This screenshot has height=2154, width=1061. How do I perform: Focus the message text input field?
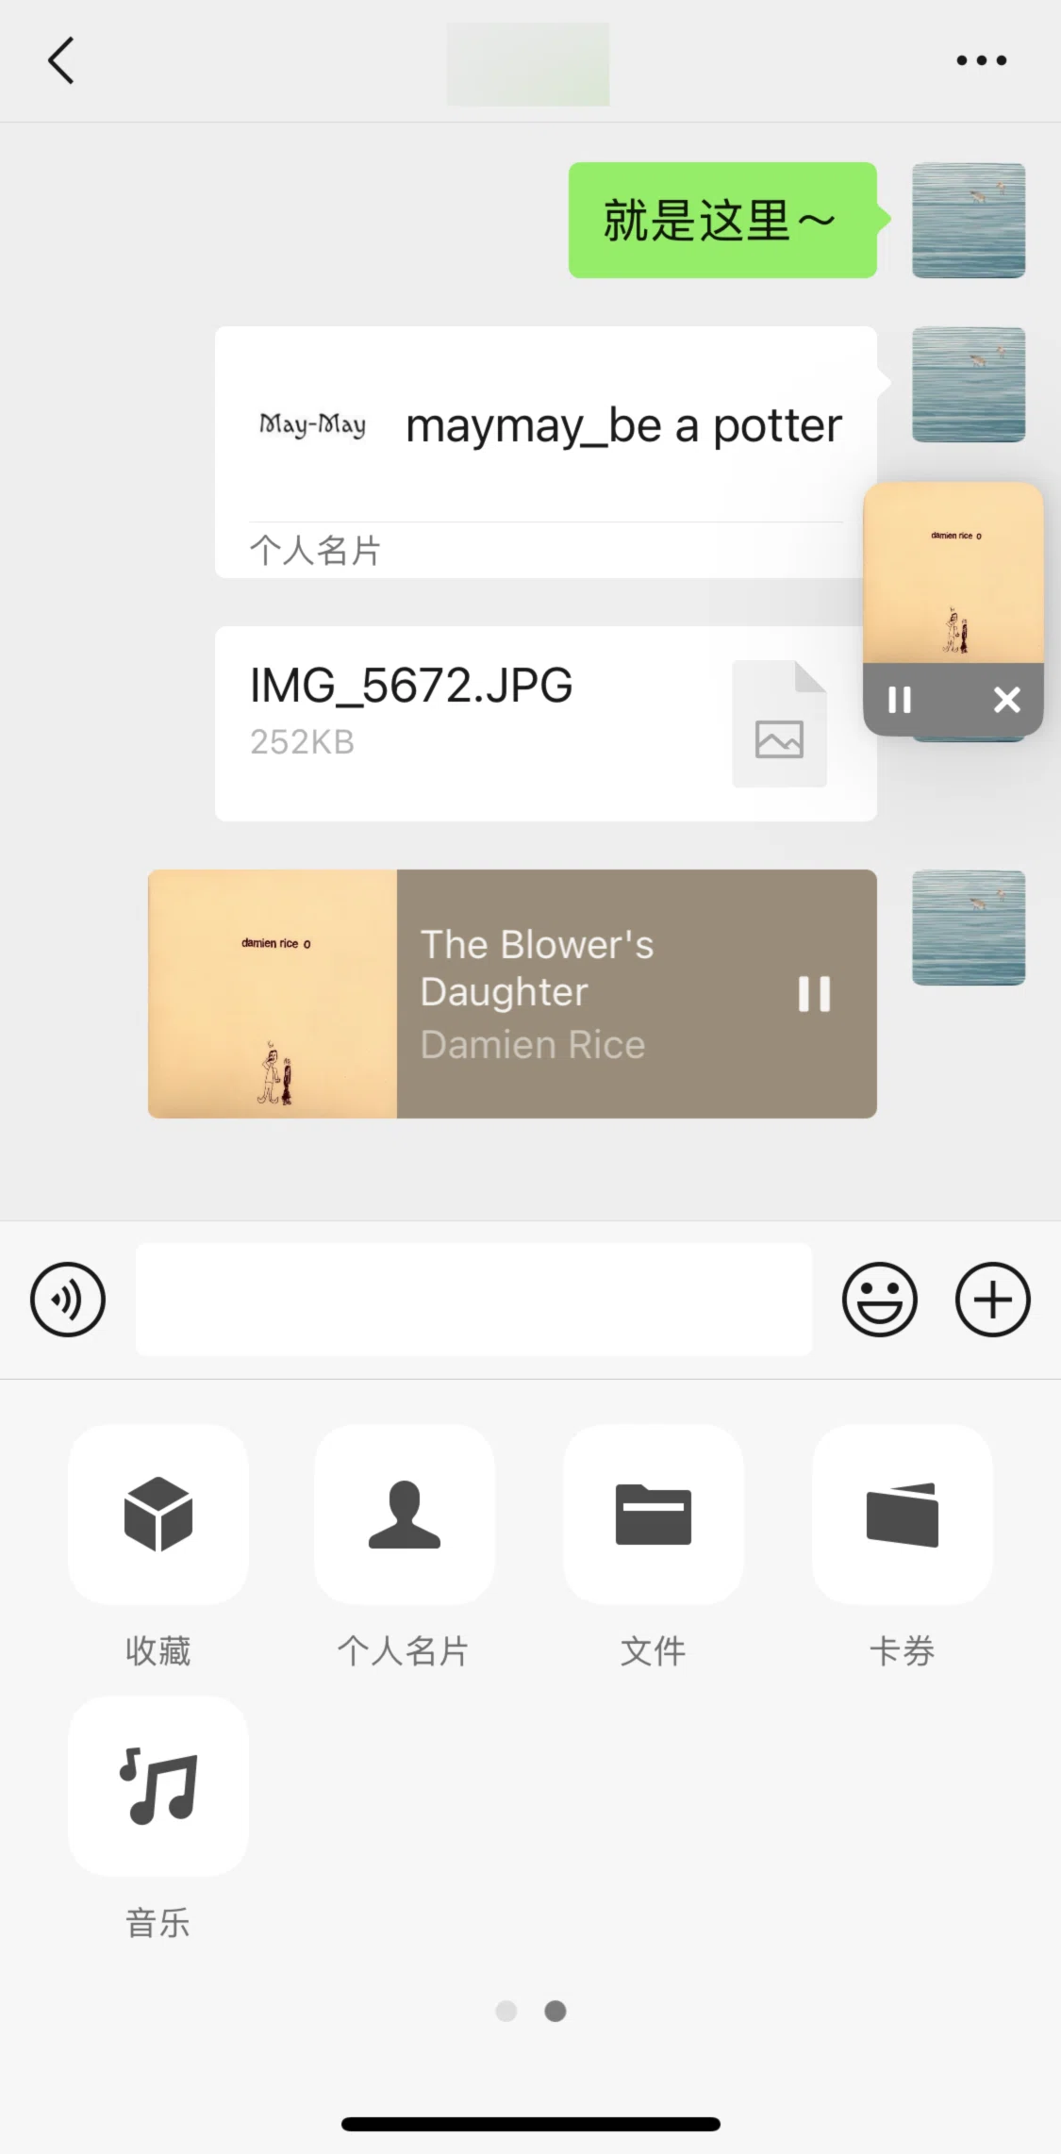[473, 1300]
